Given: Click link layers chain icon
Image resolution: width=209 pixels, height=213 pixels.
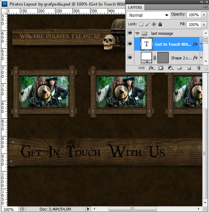Looking at the screenshot, I should pyautogui.click(x=141, y=67).
